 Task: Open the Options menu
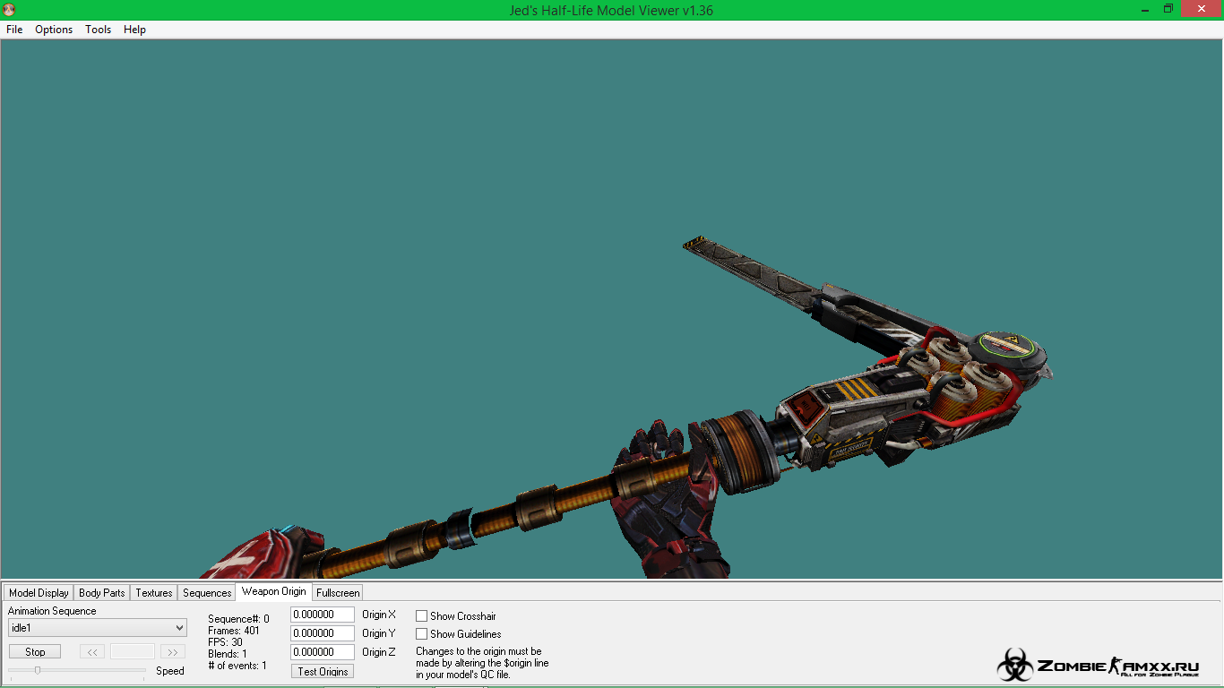(54, 30)
